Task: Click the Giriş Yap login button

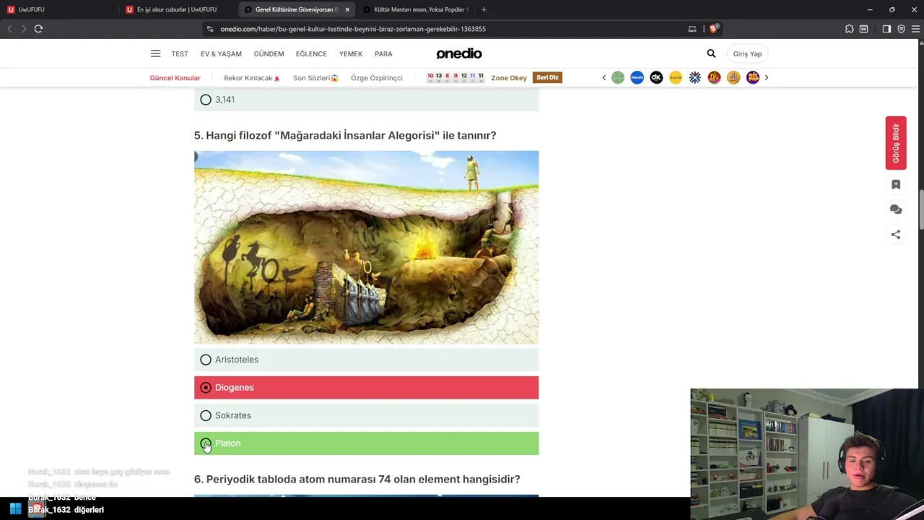Action: point(747,54)
